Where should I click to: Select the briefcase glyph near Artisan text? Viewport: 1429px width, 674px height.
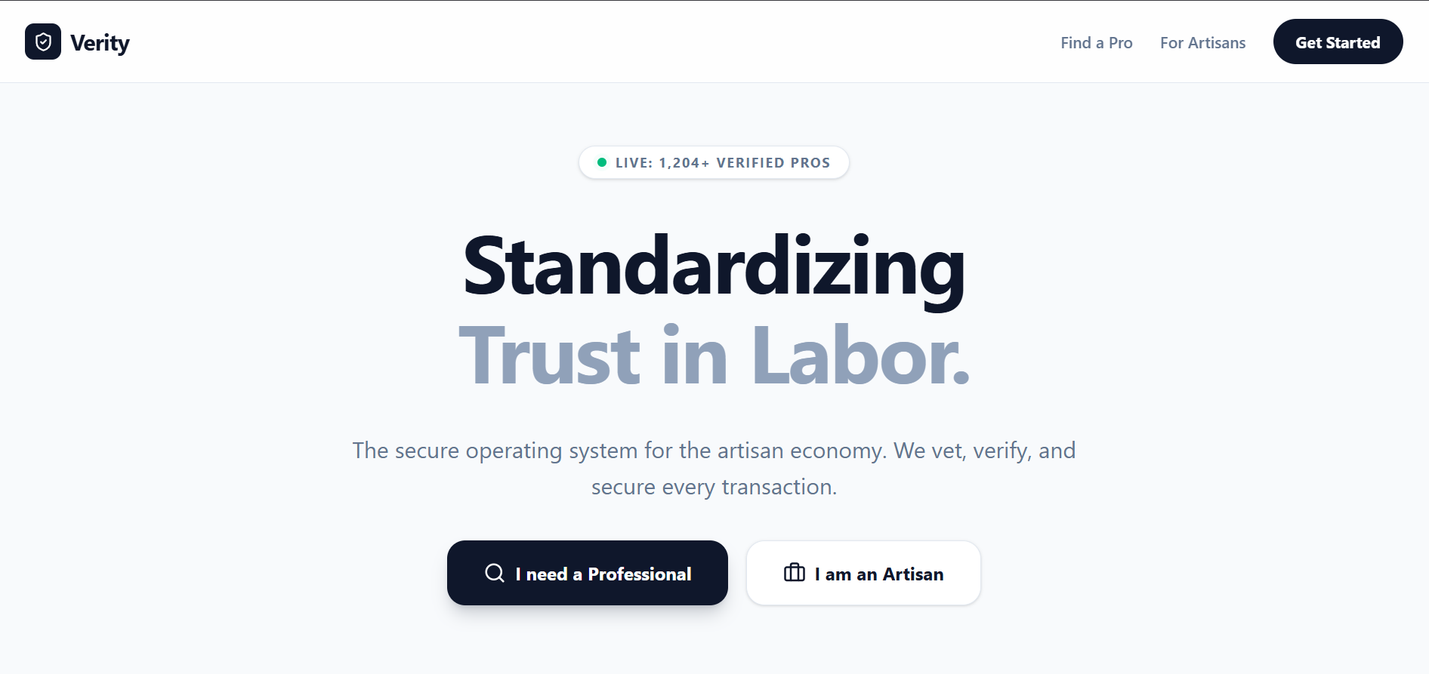(x=795, y=573)
